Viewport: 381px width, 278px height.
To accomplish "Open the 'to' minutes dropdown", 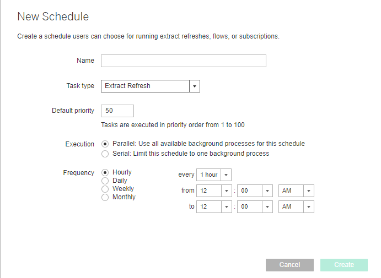I will pos(255,206).
